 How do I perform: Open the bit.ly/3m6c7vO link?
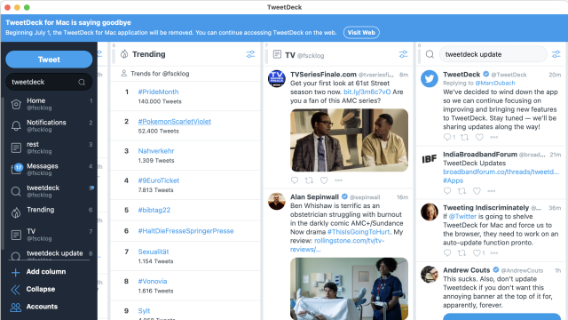(x=367, y=92)
